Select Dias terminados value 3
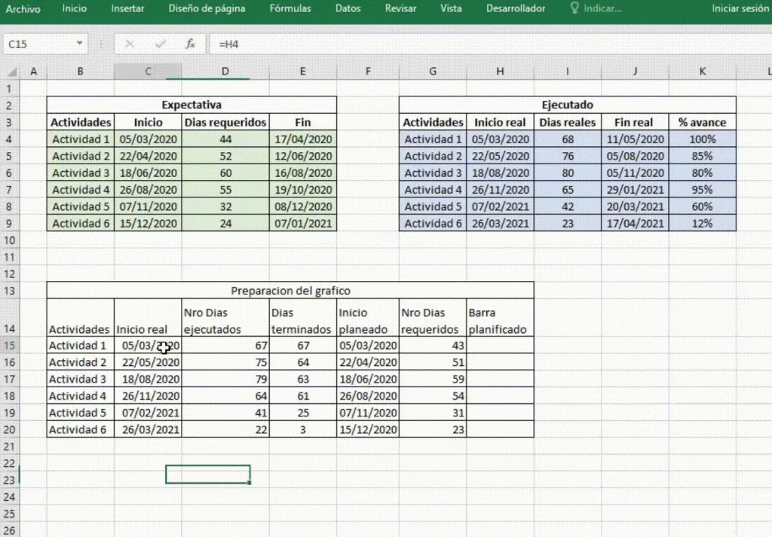Viewport: 772px width, 537px height. point(303,429)
